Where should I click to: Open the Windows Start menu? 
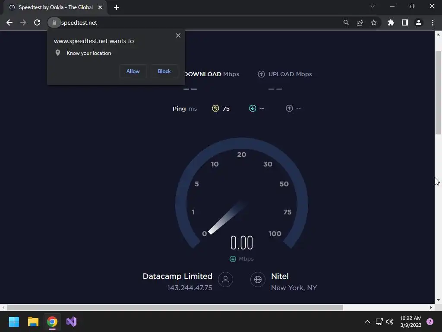[x=14, y=322]
